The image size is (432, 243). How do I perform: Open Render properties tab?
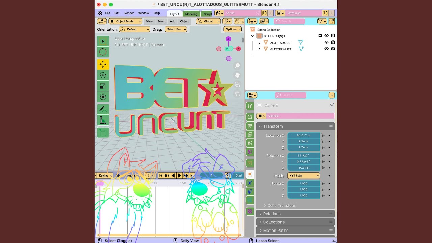[x=250, y=117]
